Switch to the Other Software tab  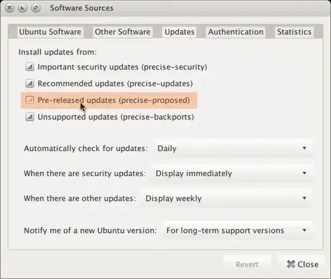(x=123, y=32)
